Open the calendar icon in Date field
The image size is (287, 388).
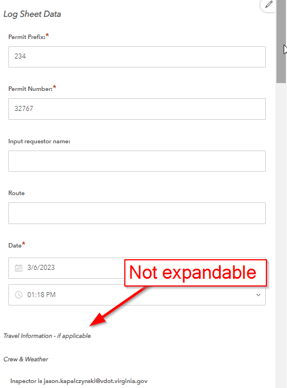(x=18, y=268)
